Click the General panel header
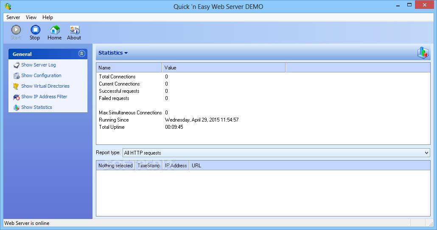Screen dimensions: 437x230 (x=48, y=54)
